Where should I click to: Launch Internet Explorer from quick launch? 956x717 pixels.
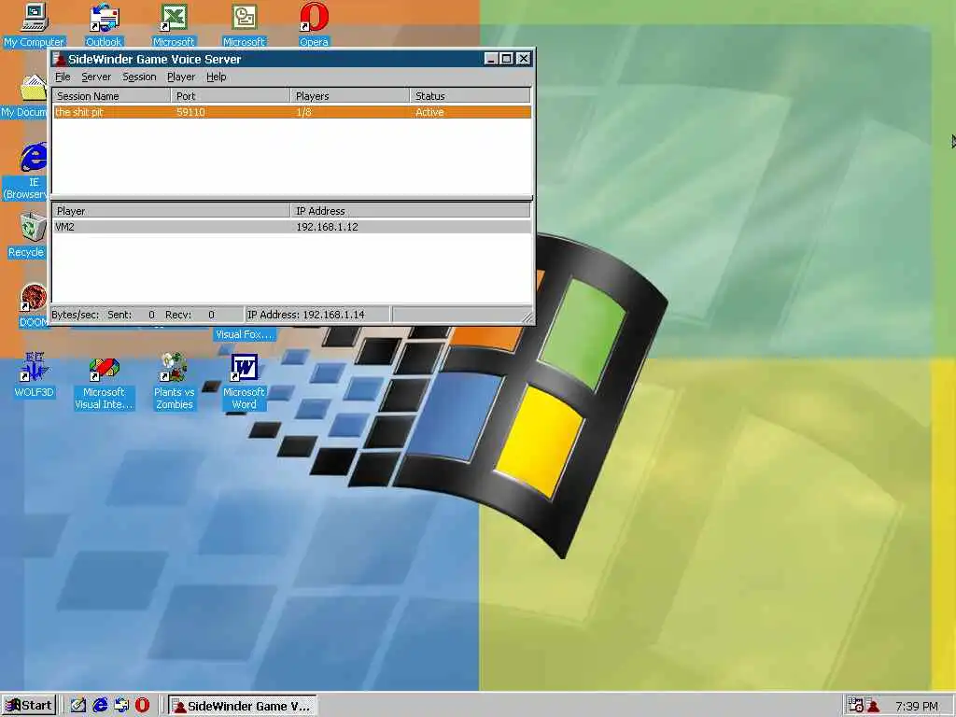tap(100, 706)
